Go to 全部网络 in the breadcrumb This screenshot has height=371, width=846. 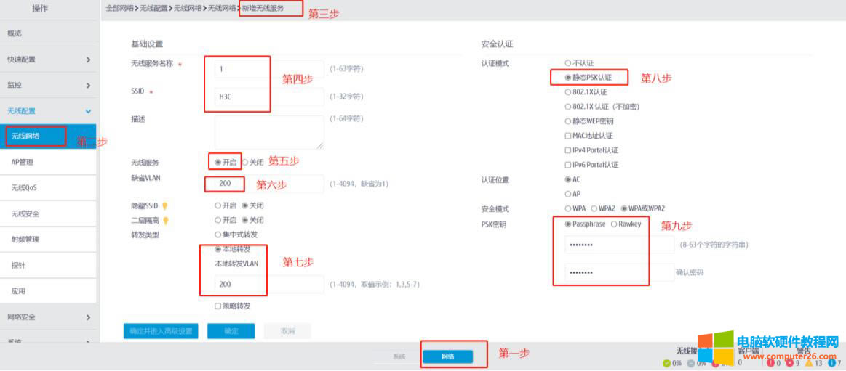119,9
